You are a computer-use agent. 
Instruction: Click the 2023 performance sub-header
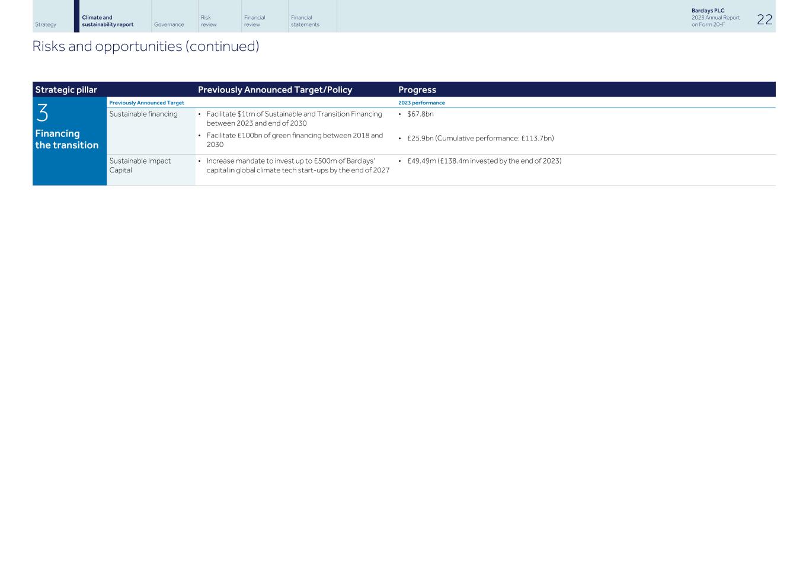[x=422, y=103]
